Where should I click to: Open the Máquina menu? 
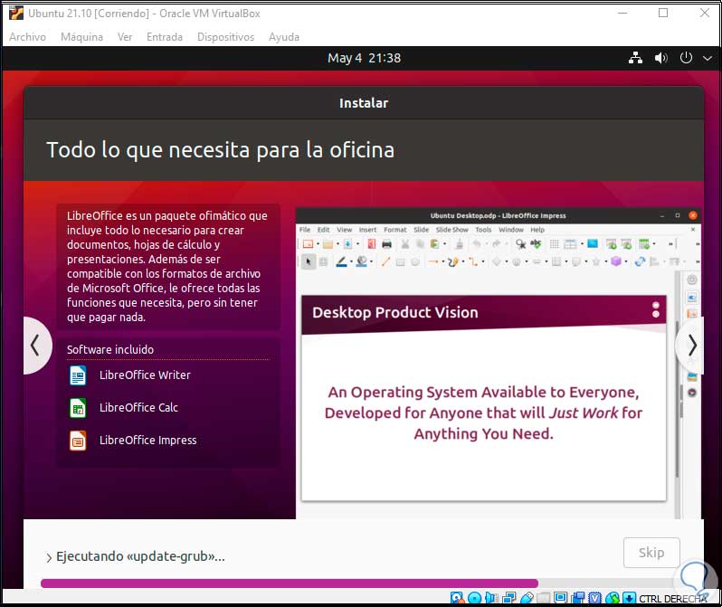click(81, 37)
